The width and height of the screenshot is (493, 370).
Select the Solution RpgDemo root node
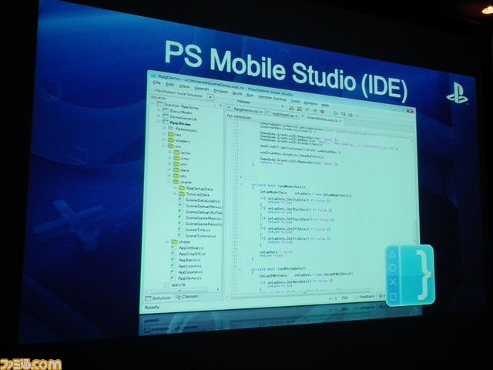coord(181,106)
